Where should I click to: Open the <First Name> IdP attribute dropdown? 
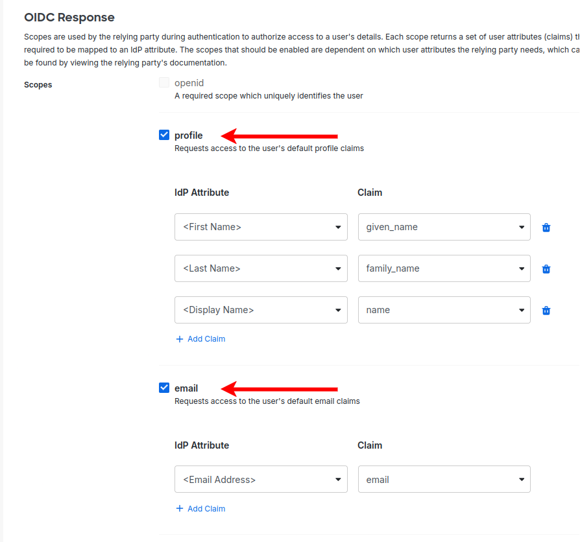261,227
